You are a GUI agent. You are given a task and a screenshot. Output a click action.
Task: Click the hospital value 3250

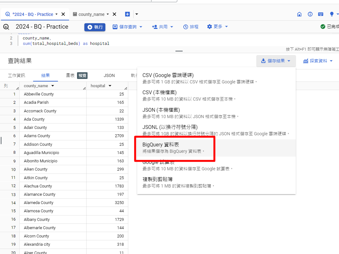[x=119, y=202]
